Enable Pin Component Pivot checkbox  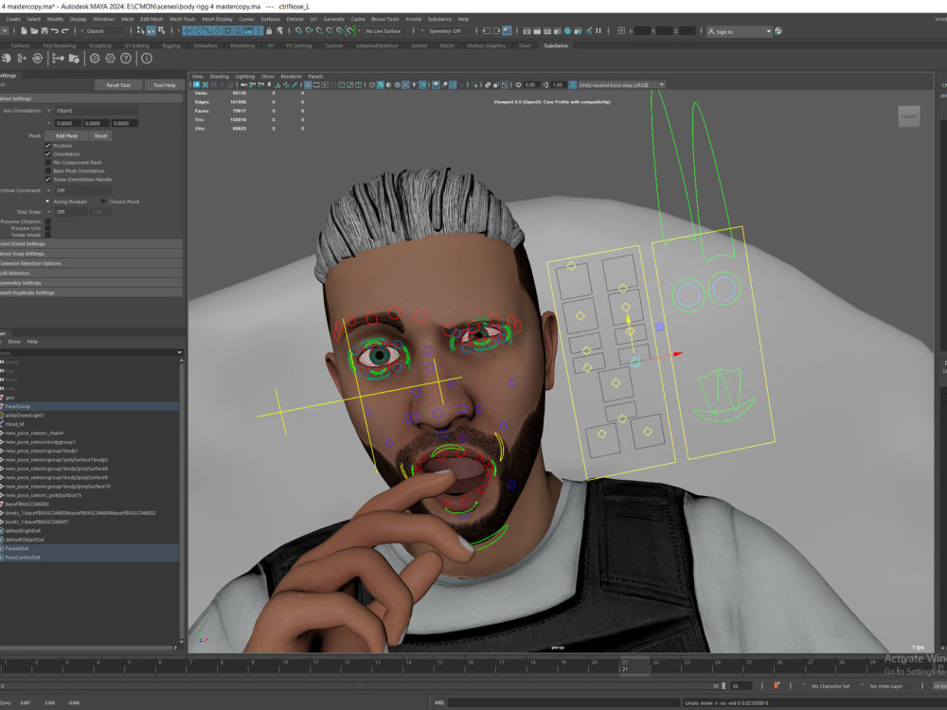point(47,163)
